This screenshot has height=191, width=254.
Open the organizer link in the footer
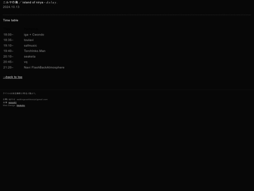pyautogui.click(x=13, y=102)
